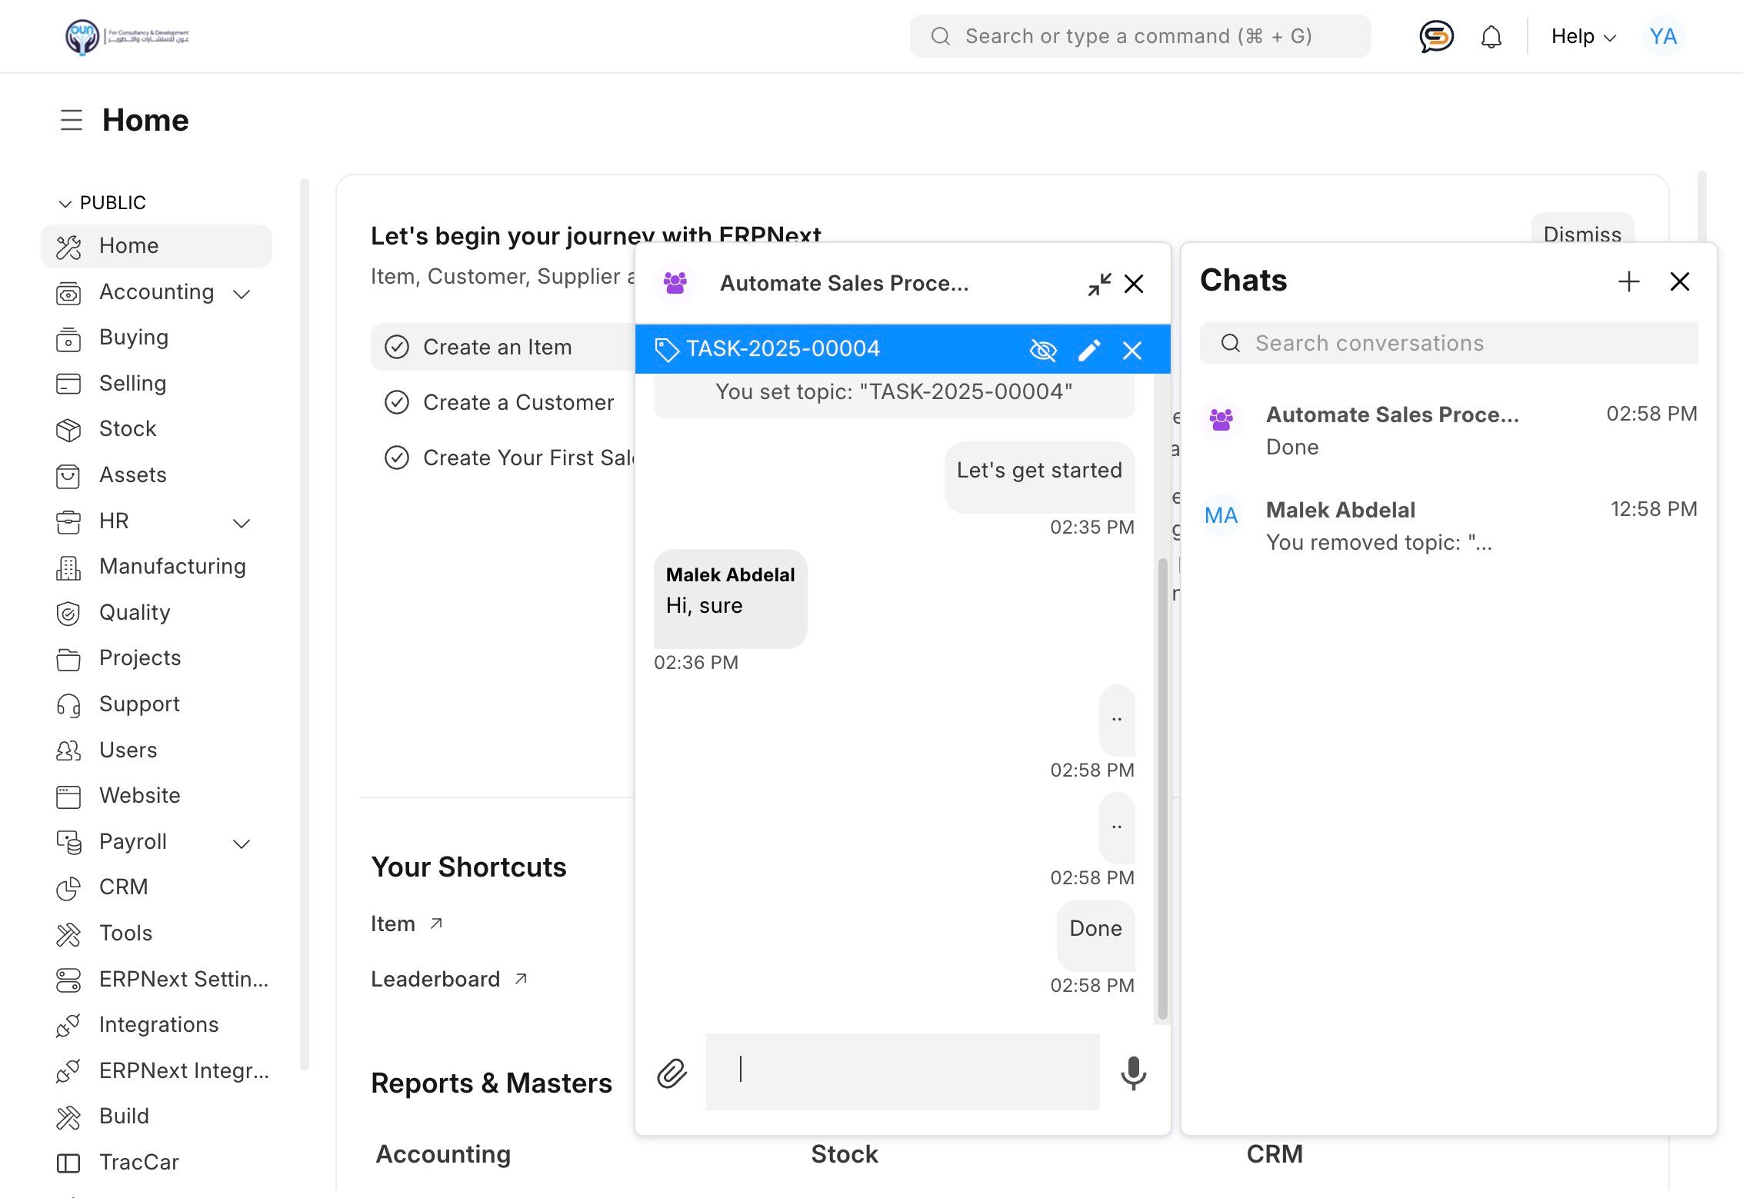Open the Manufacturing workspace in sidebar
The height and width of the screenshot is (1198, 1743).
coord(172,567)
